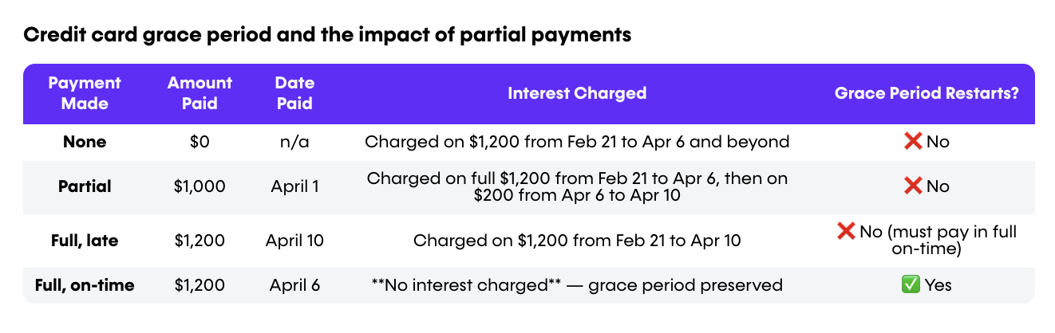Click the n/a date cell

coord(294,143)
